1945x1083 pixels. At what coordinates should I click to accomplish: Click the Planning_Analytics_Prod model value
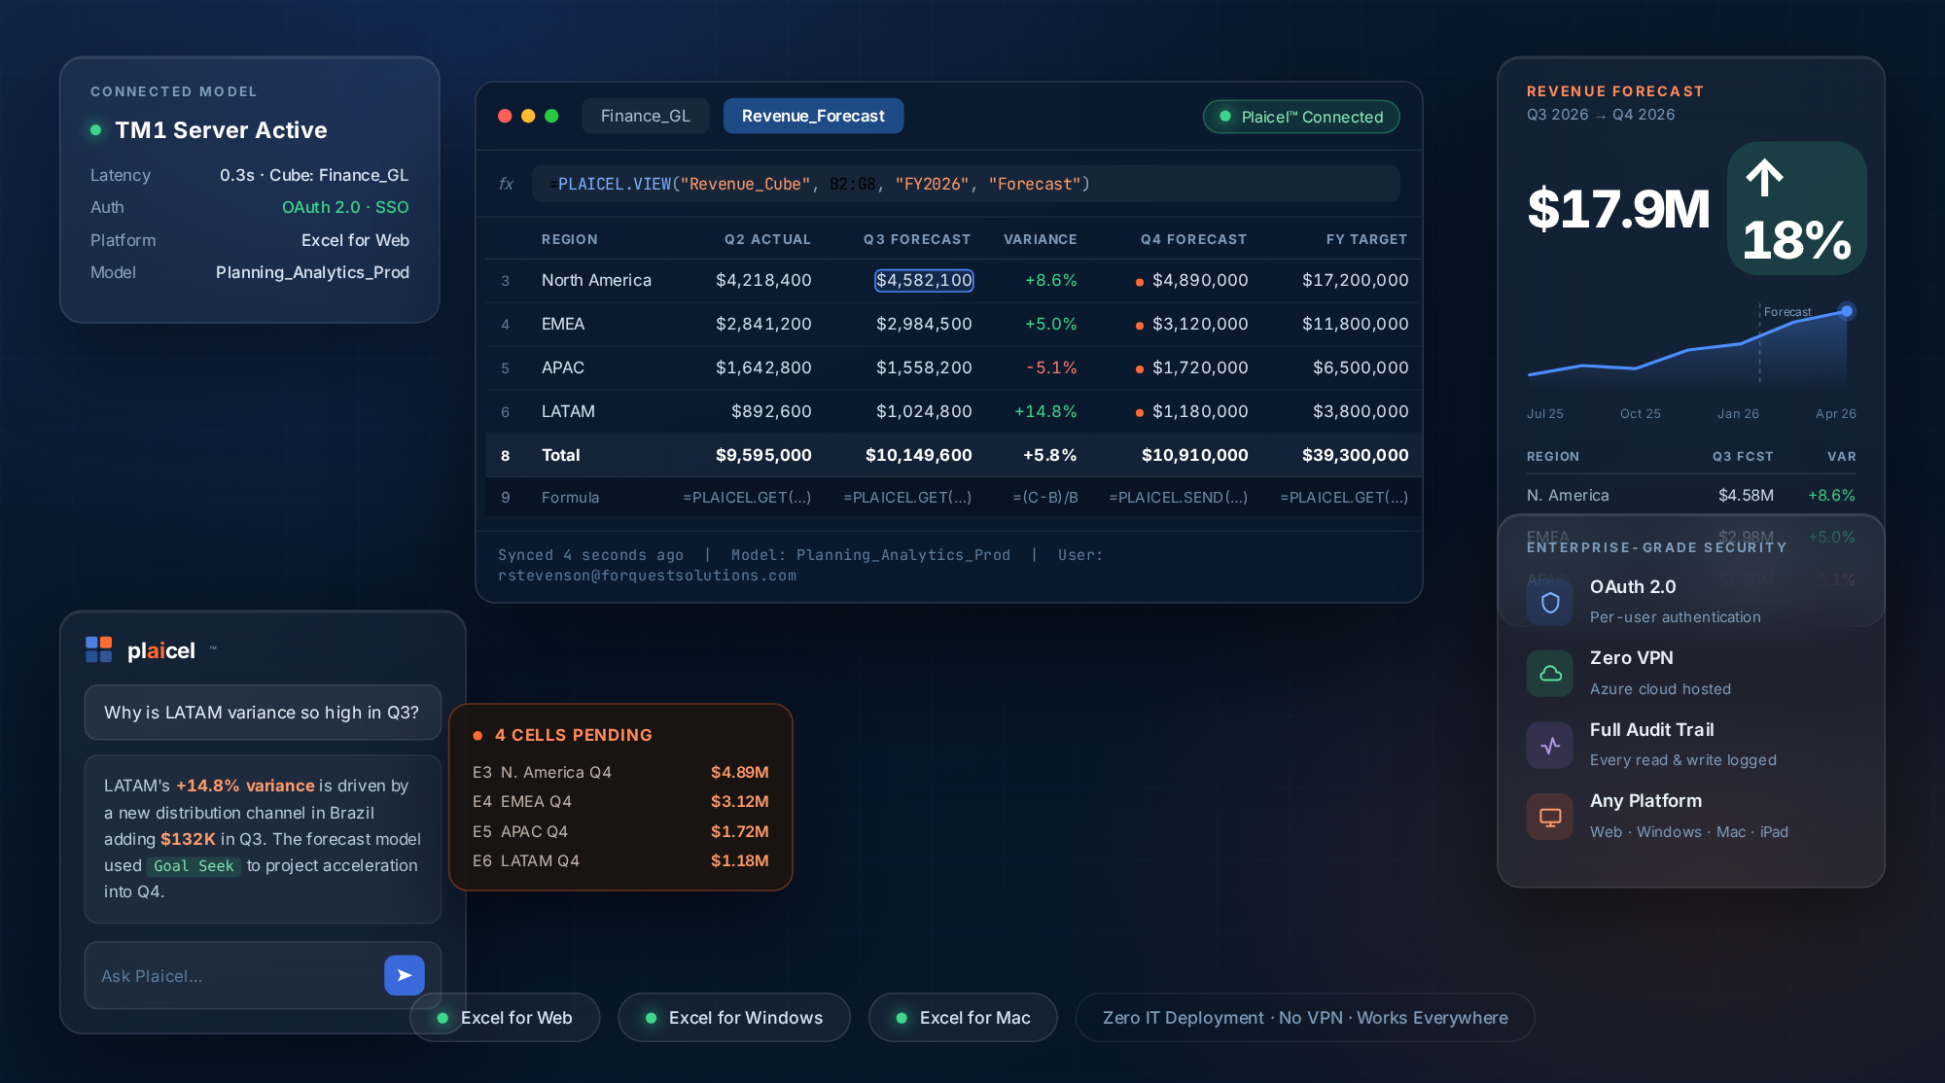[312, 272]
